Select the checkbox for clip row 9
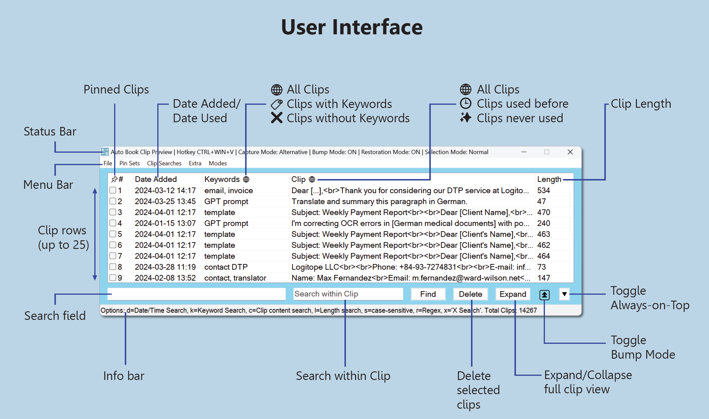Viewport: 709px width, 419px height. pyautogui.click(x=113, y=278)
